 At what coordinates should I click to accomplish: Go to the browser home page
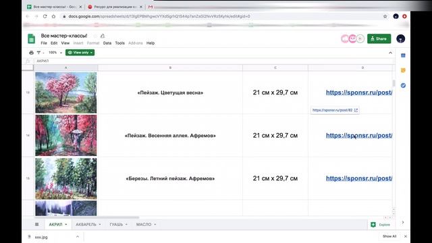click(x=53, y=16)
